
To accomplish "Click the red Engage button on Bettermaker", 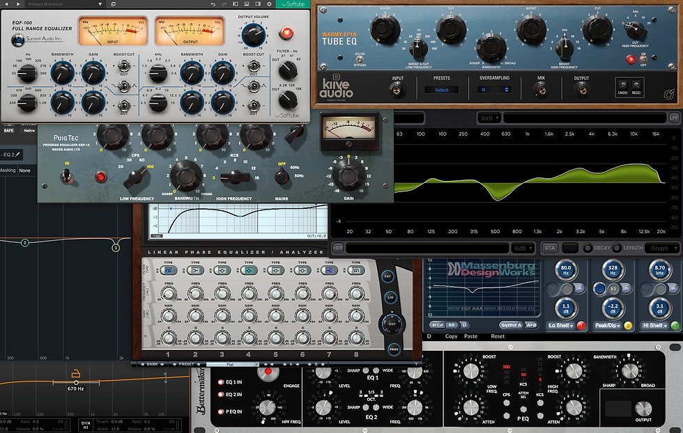I will click(x=268, y=372).
